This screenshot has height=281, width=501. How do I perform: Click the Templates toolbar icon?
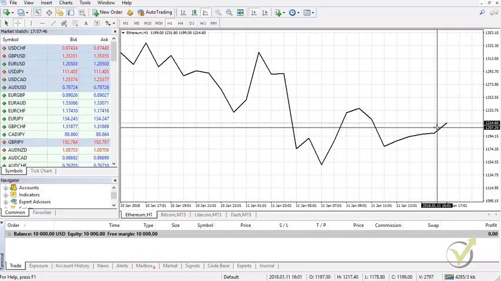coord(307,12)
